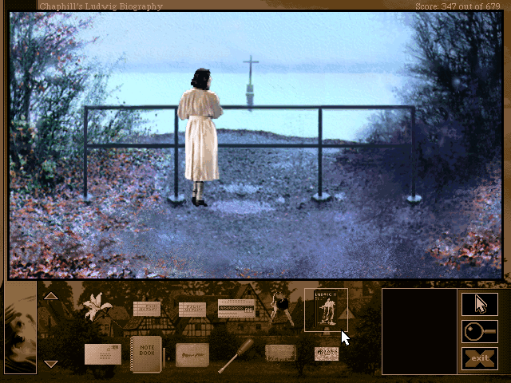The width and height of the screenshot is (511, 383).
Task: Click the black item preview box
Action: (419, 331)
